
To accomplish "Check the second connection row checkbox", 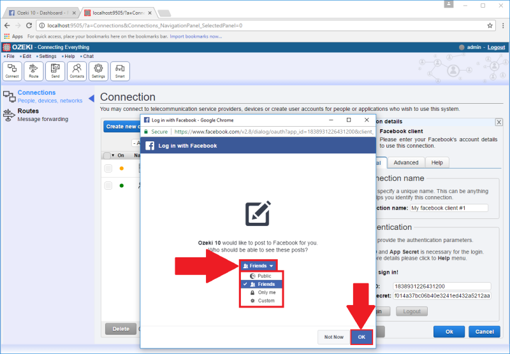I will [x=108, y=186].
